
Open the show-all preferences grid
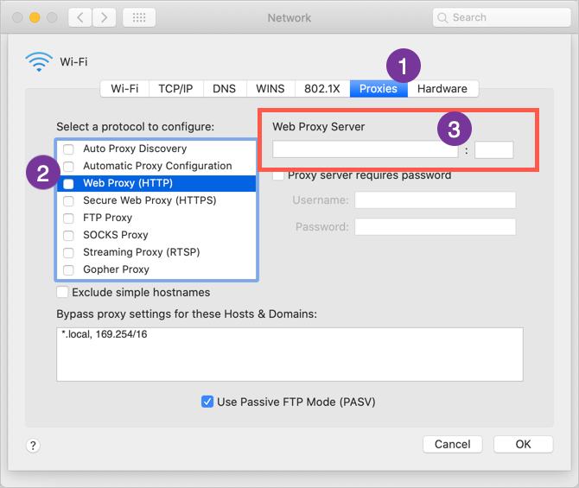(140, 17)
